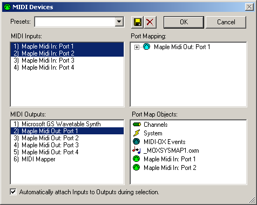
Task: Grab the dialog resize grip corner
Action: click(253, 200)
